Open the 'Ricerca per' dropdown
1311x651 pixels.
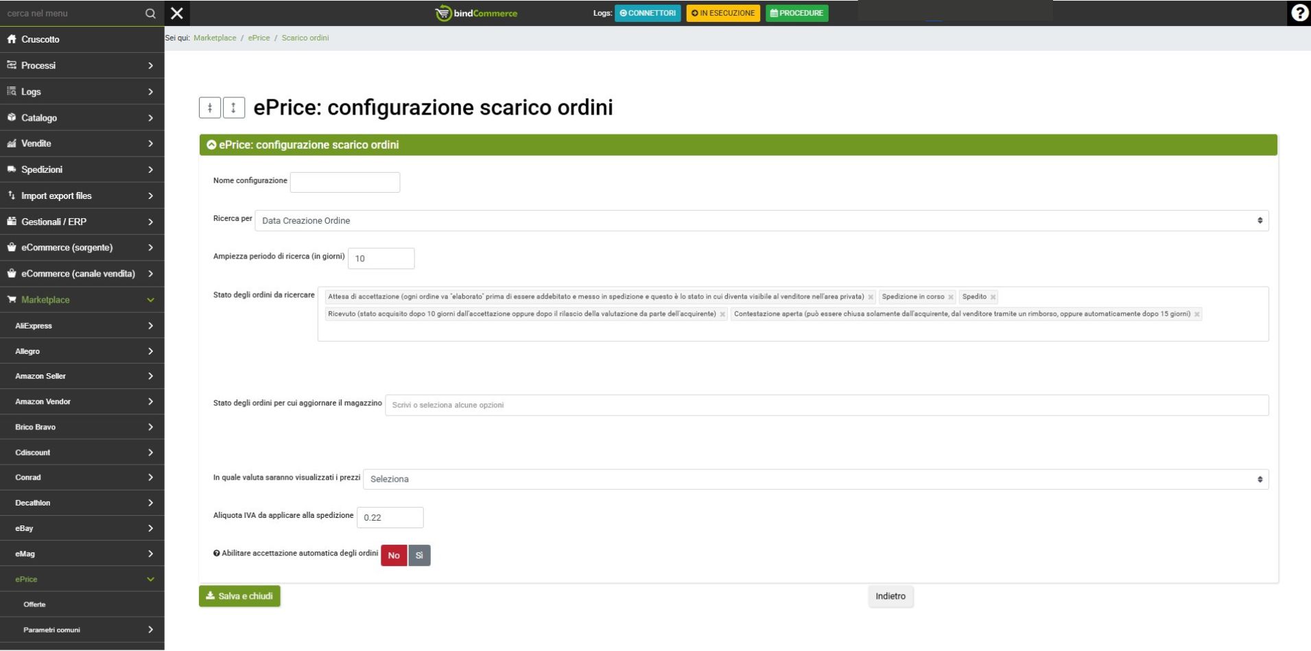(x=761, y=221)
